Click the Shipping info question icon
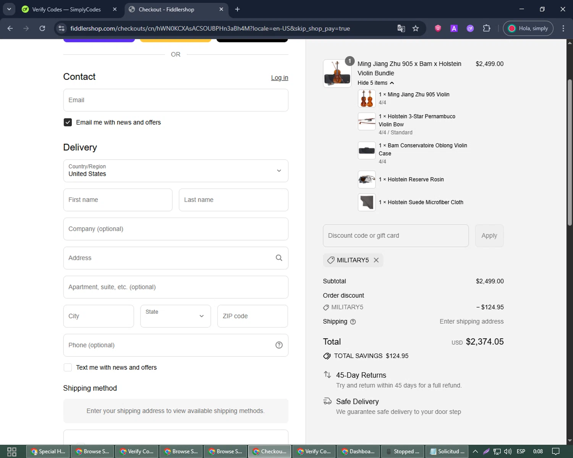The width and height of the screenshot is (573, 458). [353, 322]
